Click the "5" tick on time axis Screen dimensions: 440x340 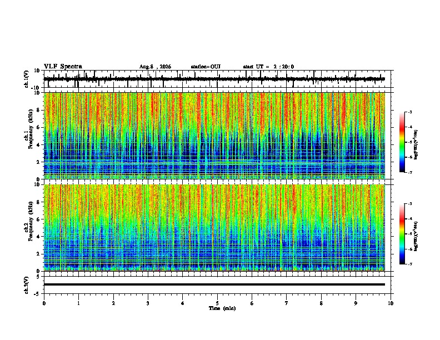[217, 303]
